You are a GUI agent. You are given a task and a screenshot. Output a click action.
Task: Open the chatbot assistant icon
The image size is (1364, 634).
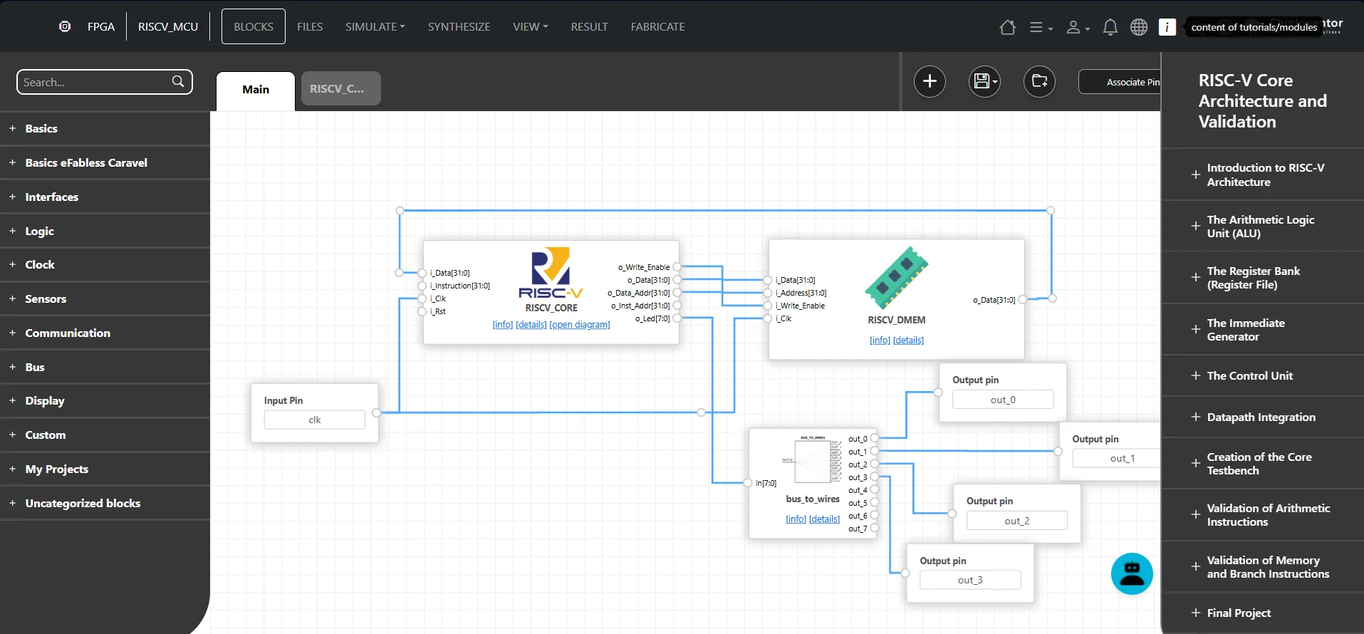(1132, 573)
